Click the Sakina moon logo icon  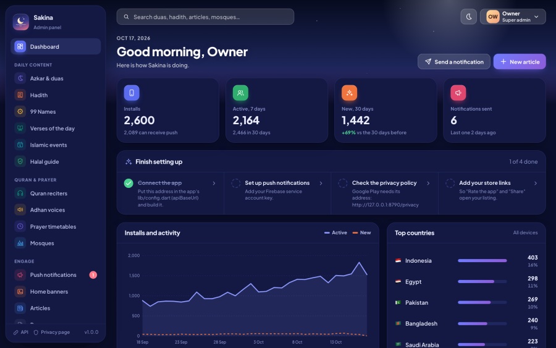pos(21,22)
